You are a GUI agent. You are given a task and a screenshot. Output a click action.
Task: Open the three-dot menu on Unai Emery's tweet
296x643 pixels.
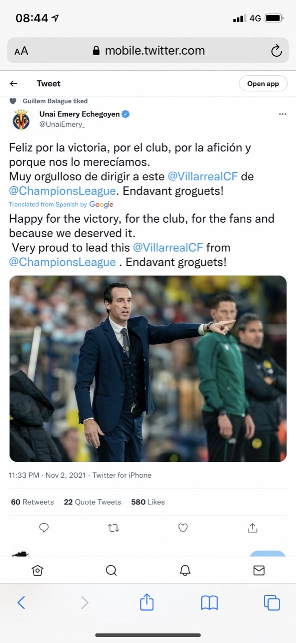282,114
